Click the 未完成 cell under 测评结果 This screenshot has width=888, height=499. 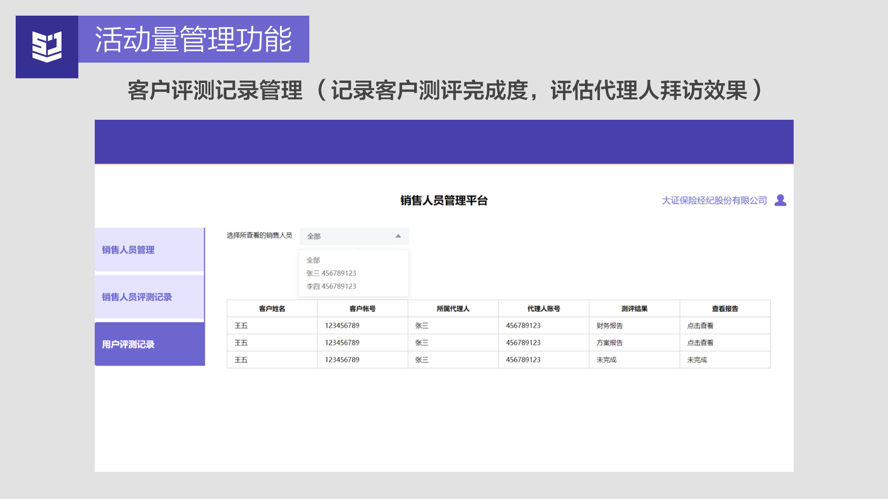[606, 360]
